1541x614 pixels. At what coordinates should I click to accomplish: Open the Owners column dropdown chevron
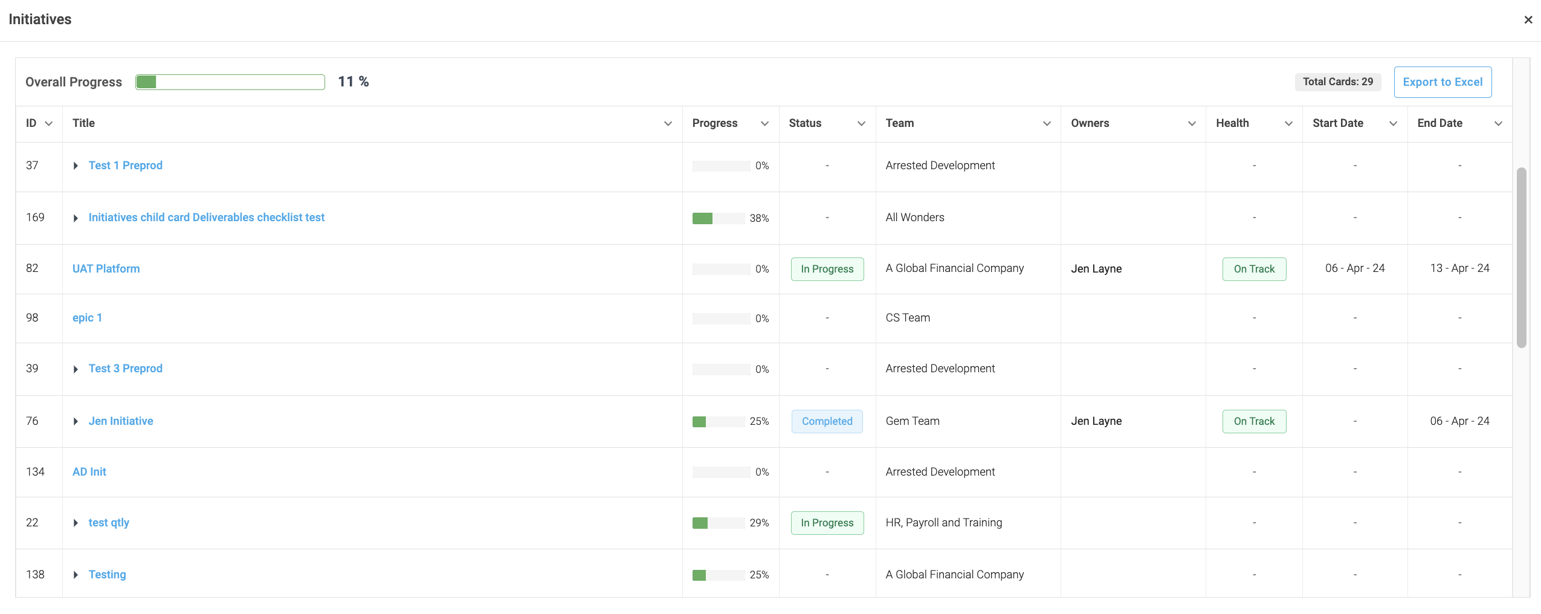click(x=1192, y=123)
